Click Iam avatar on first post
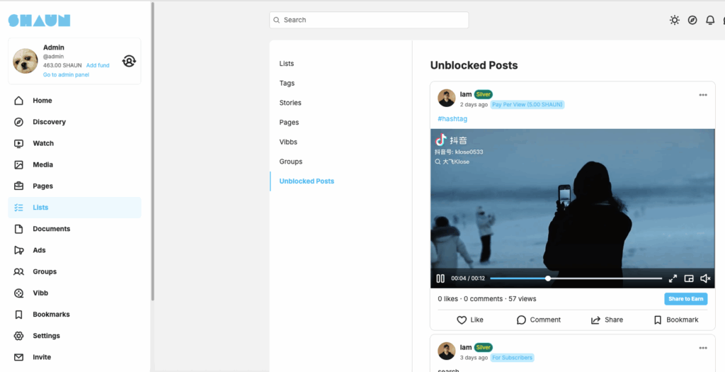This screenshot has width=725, height=372. (x=446, y=98)
